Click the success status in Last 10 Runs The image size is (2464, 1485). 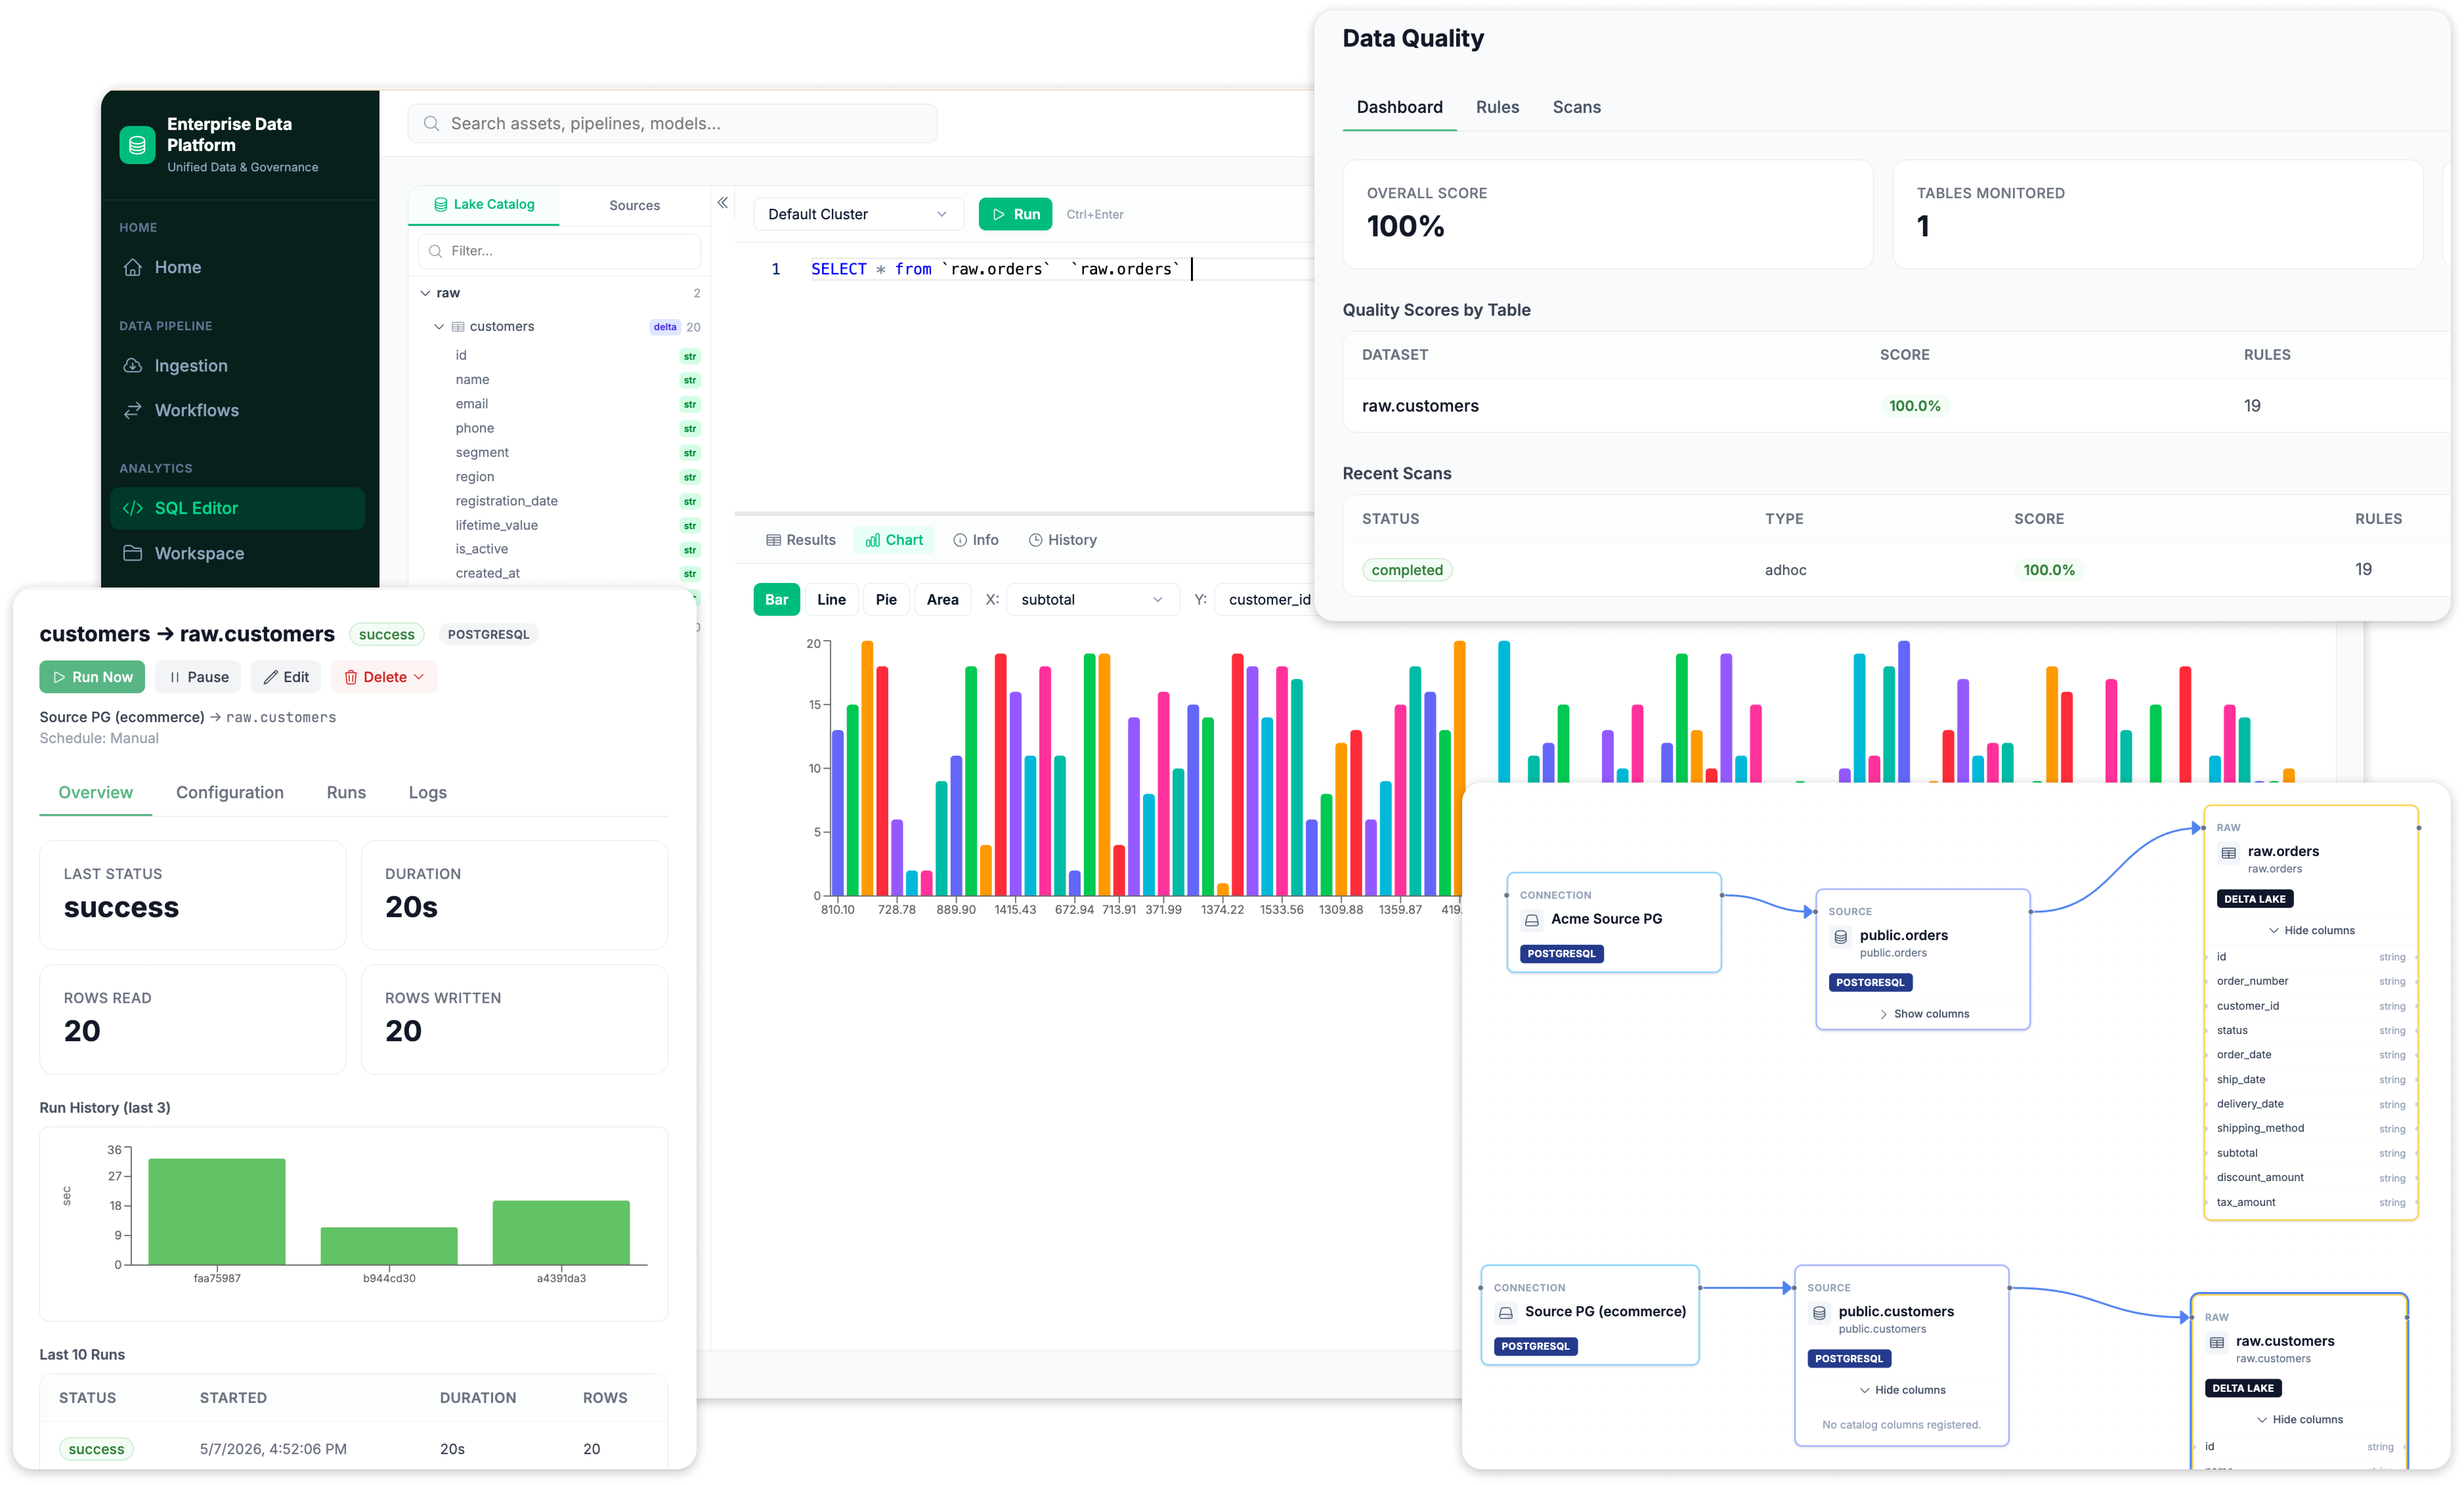point(96,1449)
